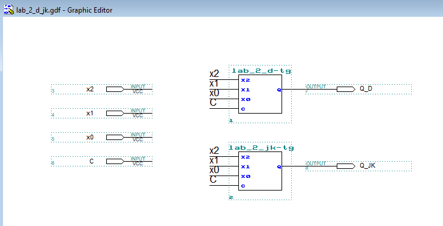Click the lab_2_d_jk.gdf window title bar
The width and height of the screenshot is (443, 226).
click(x=221, y=9)
